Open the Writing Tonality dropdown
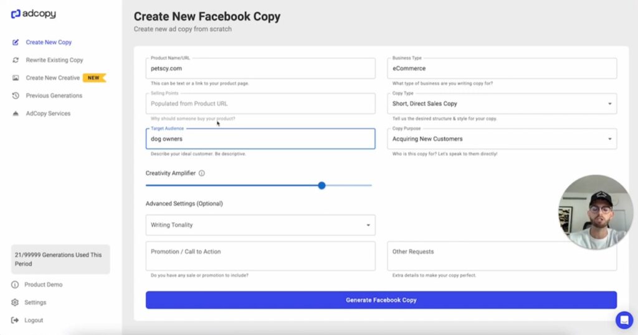 pos(260,225)
